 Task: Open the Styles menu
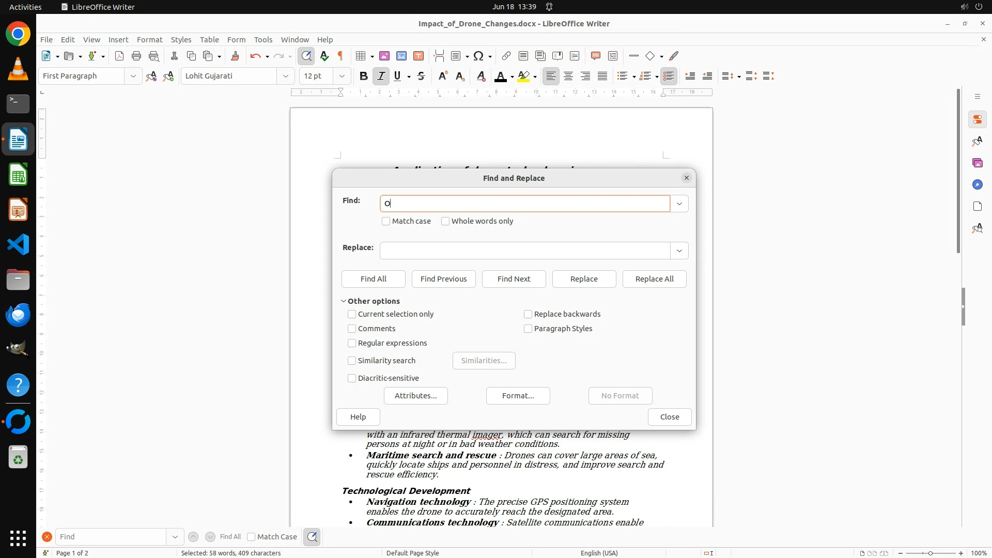tap(181, 40)
